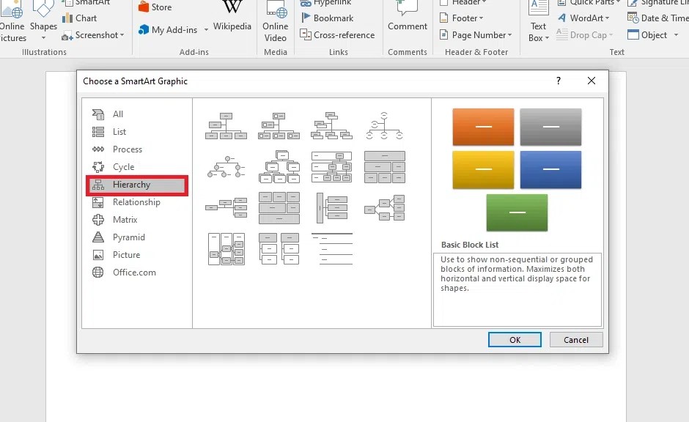This screenshot has height=422, width=689.
Task: Click the blue block in the preview
Action: 550,169
